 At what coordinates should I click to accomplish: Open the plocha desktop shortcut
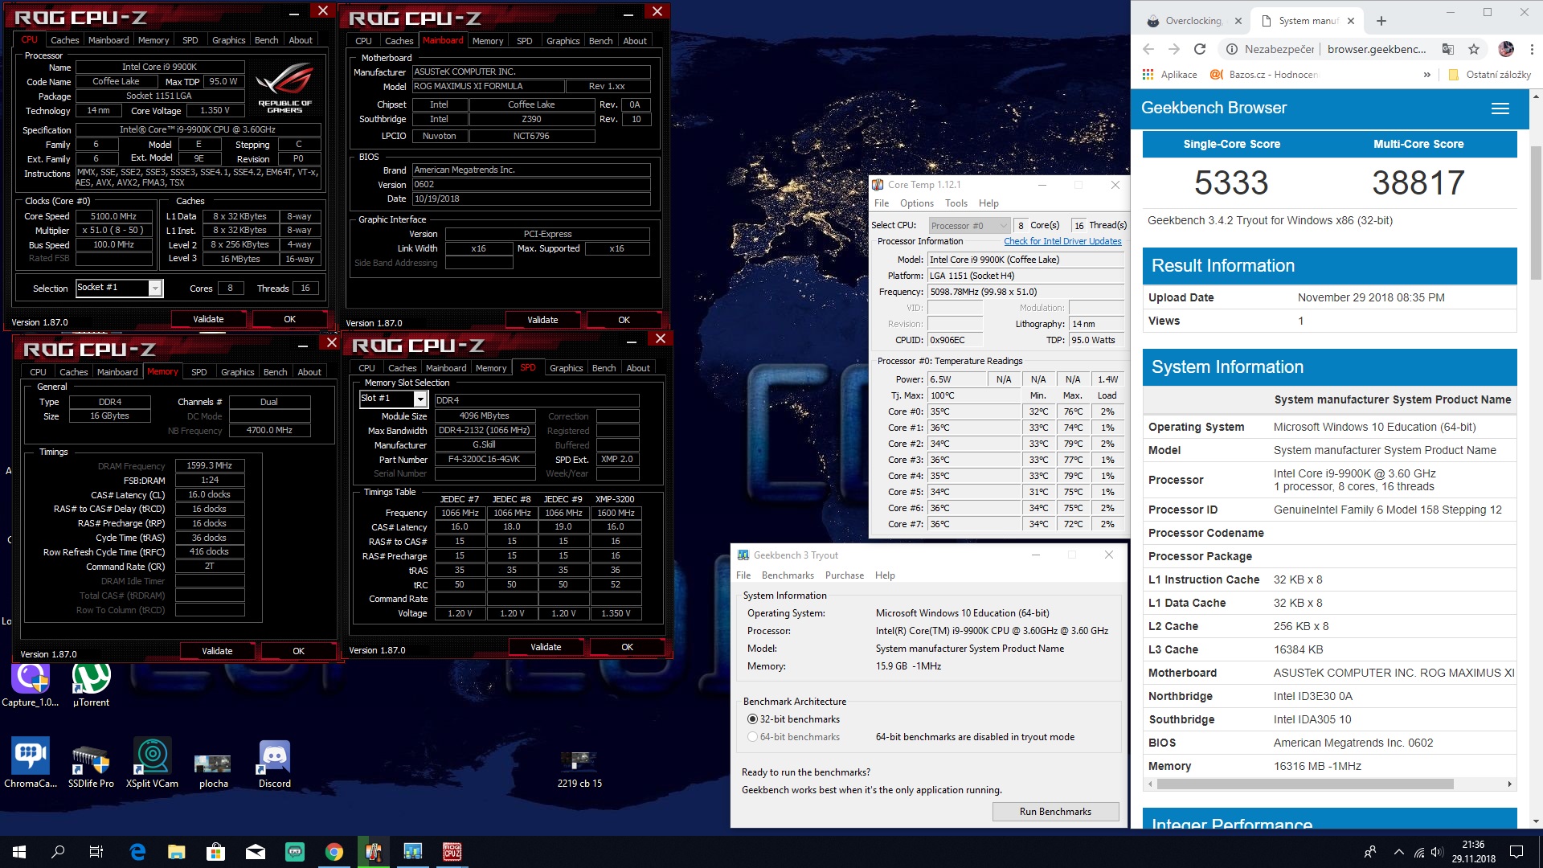pyautogui.click(x=213, y=770)
